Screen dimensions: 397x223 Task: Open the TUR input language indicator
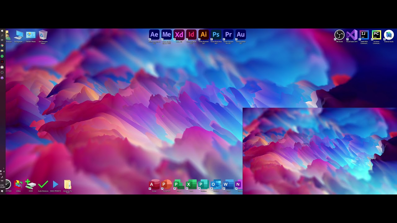click(x=2, y=181)
